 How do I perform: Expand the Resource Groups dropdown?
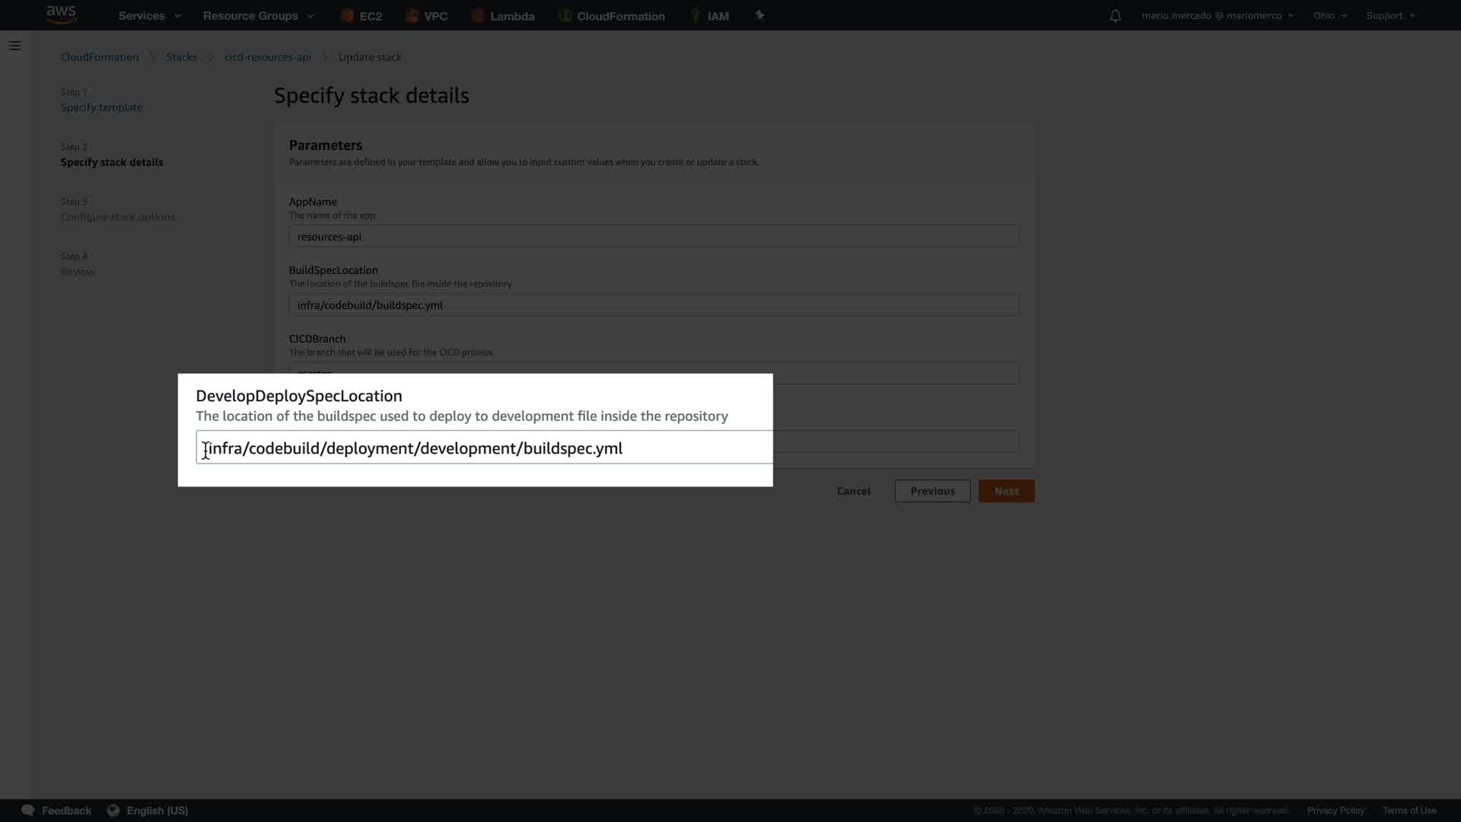click(258, 16)
